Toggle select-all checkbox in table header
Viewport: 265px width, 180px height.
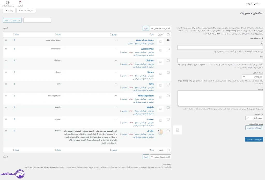coord(168,34)
